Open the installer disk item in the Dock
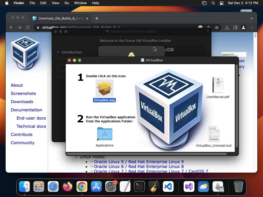This screenshot has height=197, width=263. (x=218, y=186)
